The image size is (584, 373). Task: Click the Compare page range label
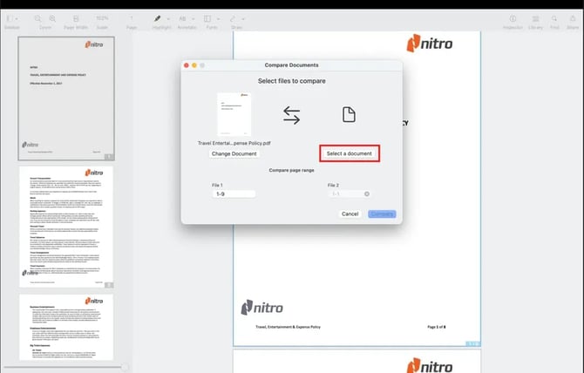(292, 170)
